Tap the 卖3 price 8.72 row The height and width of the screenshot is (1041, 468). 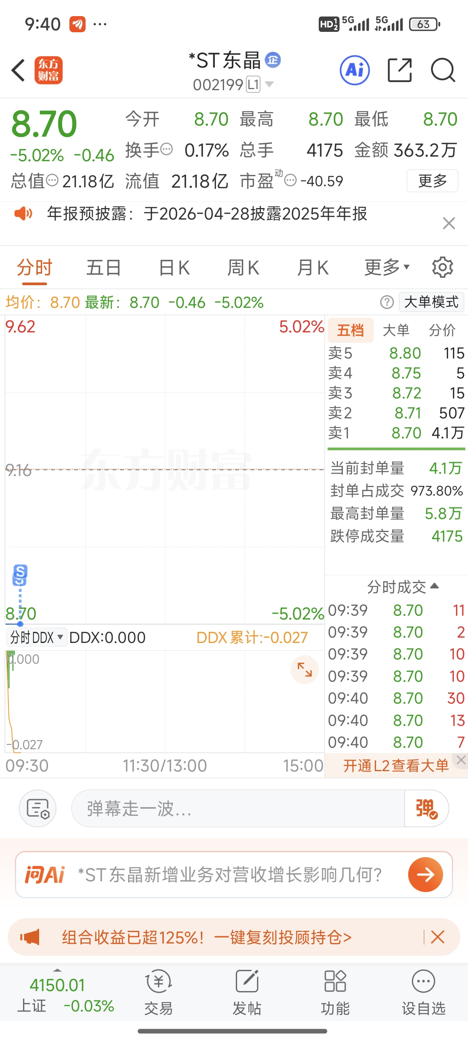click(396, 393)
